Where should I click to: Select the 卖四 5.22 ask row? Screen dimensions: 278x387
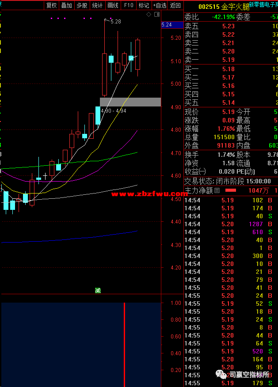pyautogui.click(x=231, y=34)
